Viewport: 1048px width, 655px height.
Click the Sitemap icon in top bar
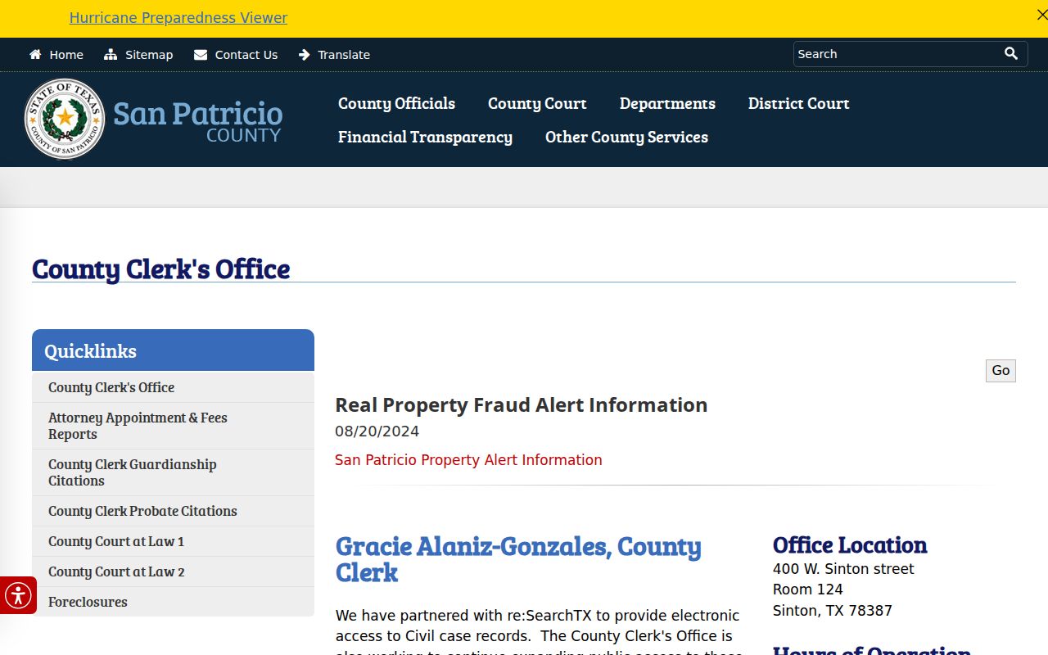tap(111, 55)
